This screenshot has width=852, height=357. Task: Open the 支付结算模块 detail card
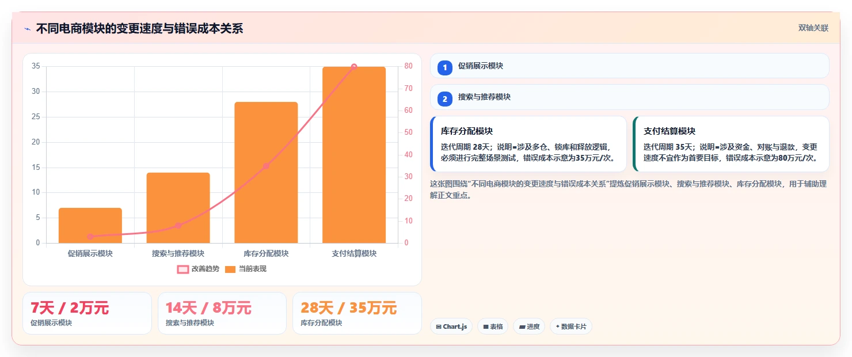731,144
